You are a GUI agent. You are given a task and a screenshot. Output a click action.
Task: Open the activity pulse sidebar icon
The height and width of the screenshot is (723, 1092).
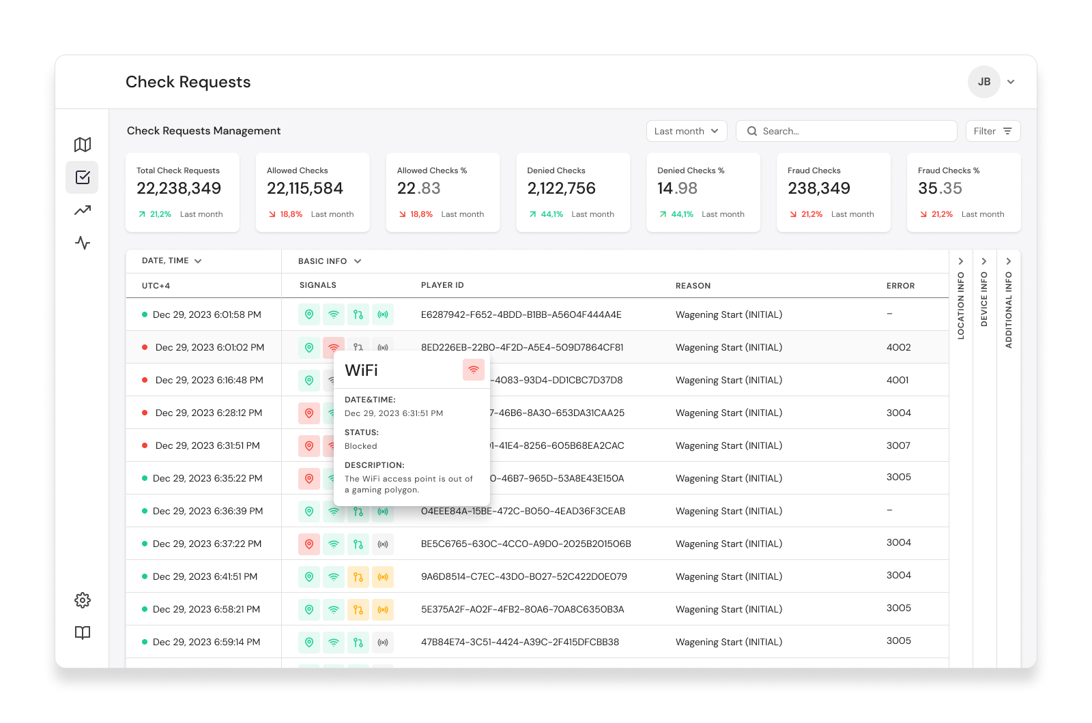point(83,243)
